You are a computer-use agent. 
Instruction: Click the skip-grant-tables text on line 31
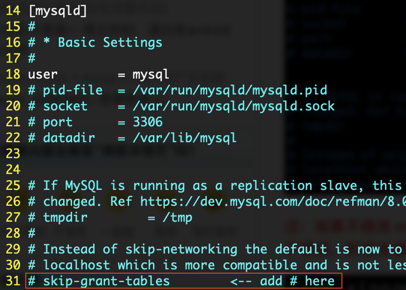(107, 282)
